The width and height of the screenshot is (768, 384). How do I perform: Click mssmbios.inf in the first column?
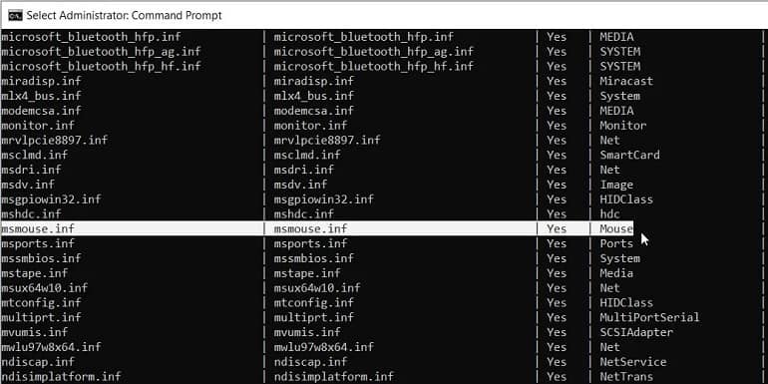point(42,258)
